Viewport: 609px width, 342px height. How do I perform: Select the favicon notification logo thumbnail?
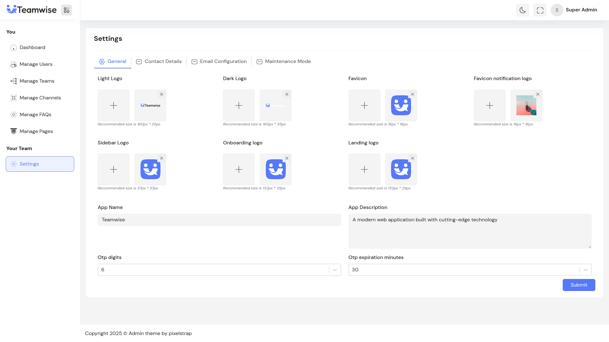click(526, 105)
